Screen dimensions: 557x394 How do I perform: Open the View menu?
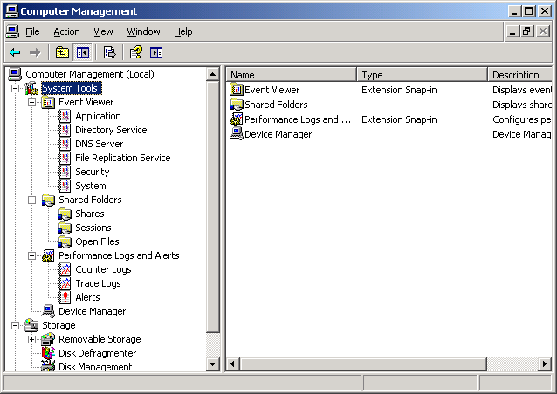pos(103,32)
